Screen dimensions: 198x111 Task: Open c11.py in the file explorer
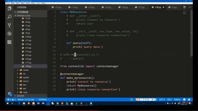click(28, 40)
